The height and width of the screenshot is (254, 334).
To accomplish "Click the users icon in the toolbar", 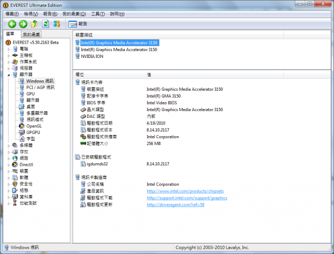I will click(x=56, y=24).
